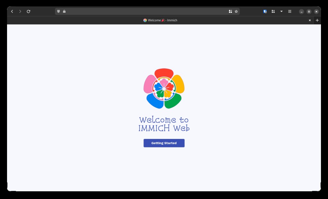328x199 pixels.
Task: View site security via the padlock icon
Action: coord(64,11)
